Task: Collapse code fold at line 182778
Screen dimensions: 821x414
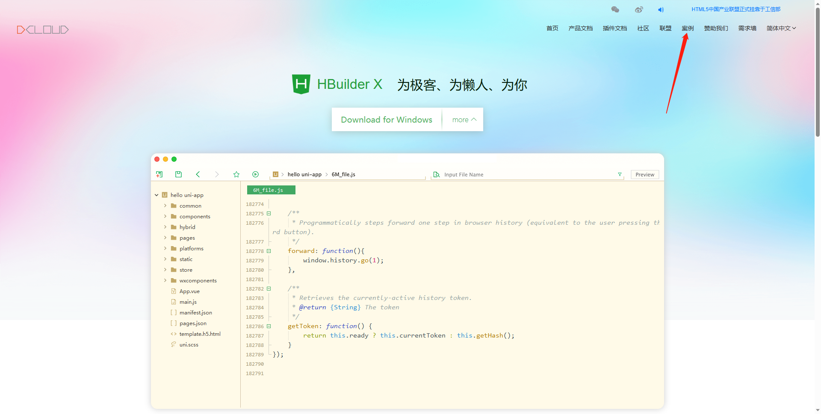Action: coord(269,251)
